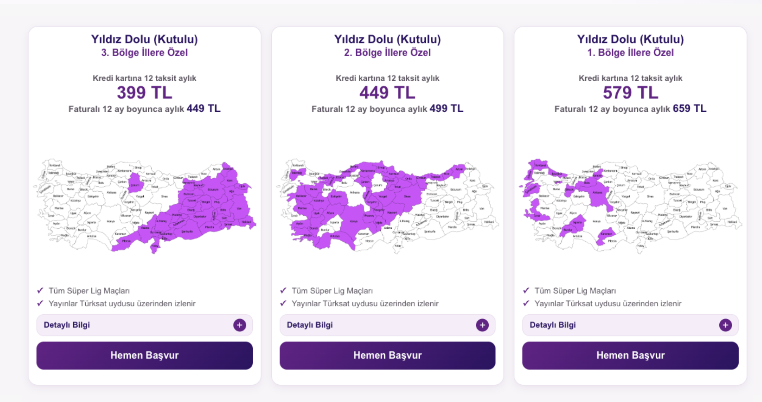762x402 pixels.
Task: Click the 2. Bölge İllere Özel heading
Action: tap(388, 53)
